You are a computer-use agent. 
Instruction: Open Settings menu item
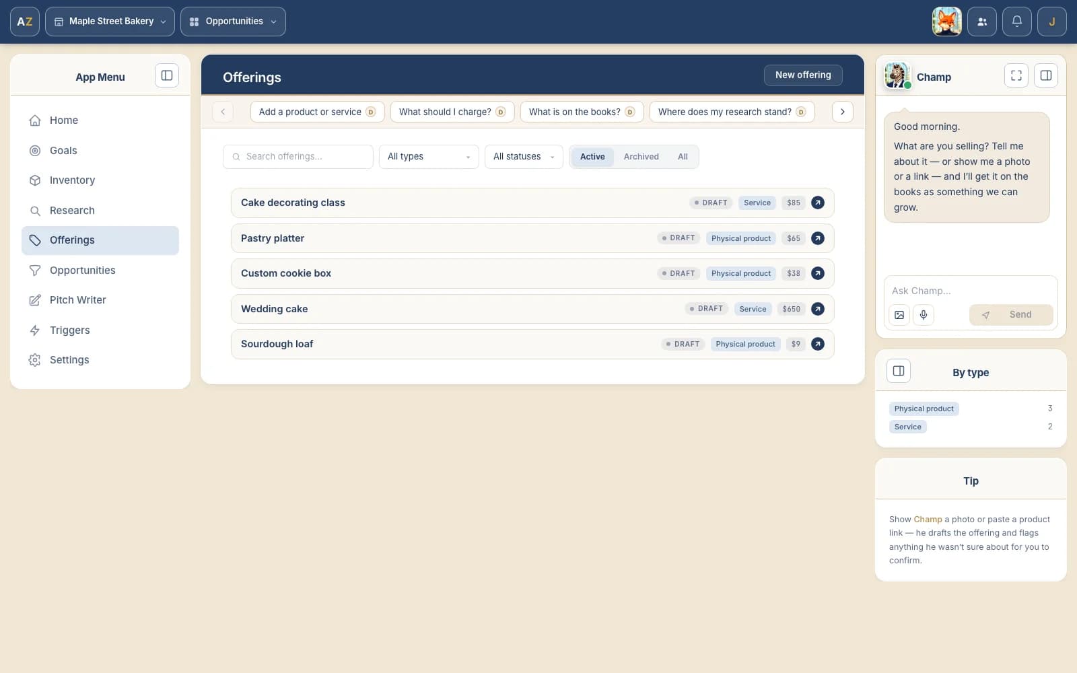[100, 360]
